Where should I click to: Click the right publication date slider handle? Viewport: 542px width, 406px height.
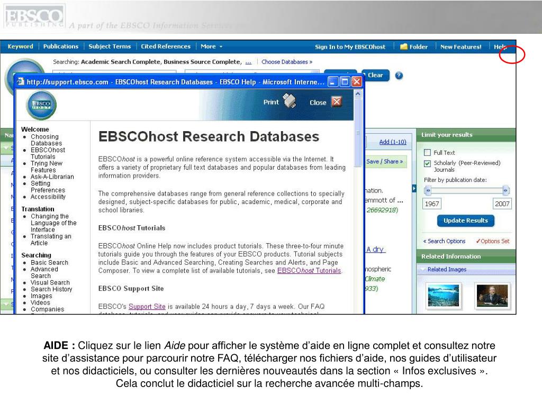coord(505,190)
